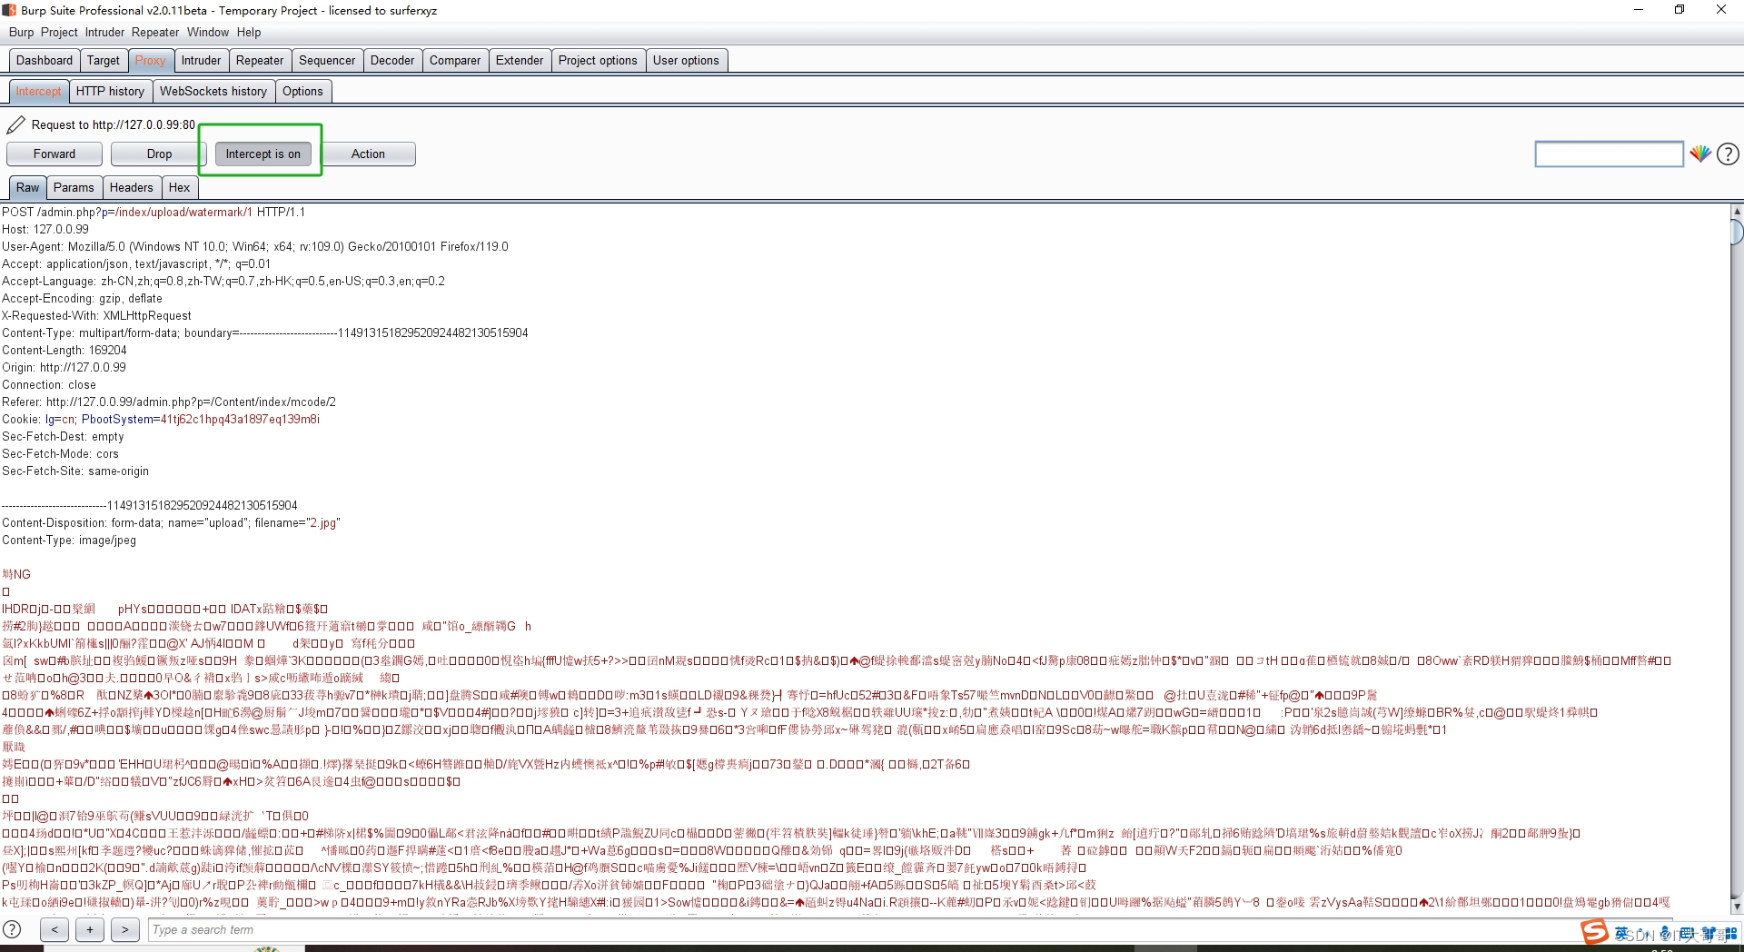Go to previous search match
The height and width of the screenshot is (952, 1744).
pyautogui.click(x=54, y=929)
